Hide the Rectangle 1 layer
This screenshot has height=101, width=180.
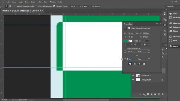coord(133,75)
